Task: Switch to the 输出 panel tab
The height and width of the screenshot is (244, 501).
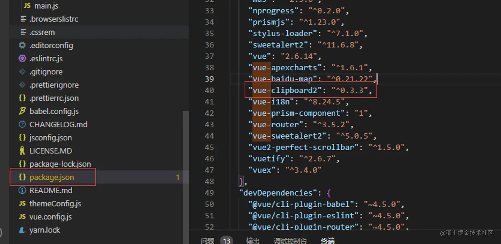Action: point(253,241)
